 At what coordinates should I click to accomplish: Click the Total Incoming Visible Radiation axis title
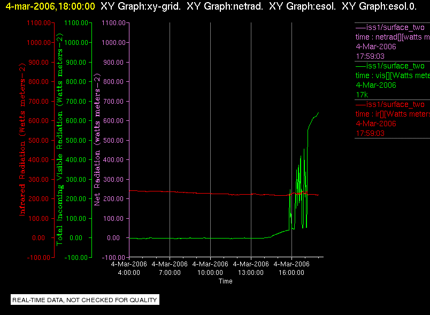(x=59, y=140)
